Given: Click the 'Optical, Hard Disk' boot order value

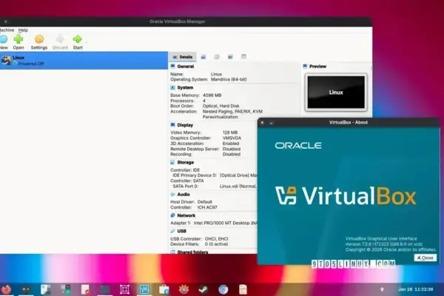Looking at the screenshot, I should point(221,106).
